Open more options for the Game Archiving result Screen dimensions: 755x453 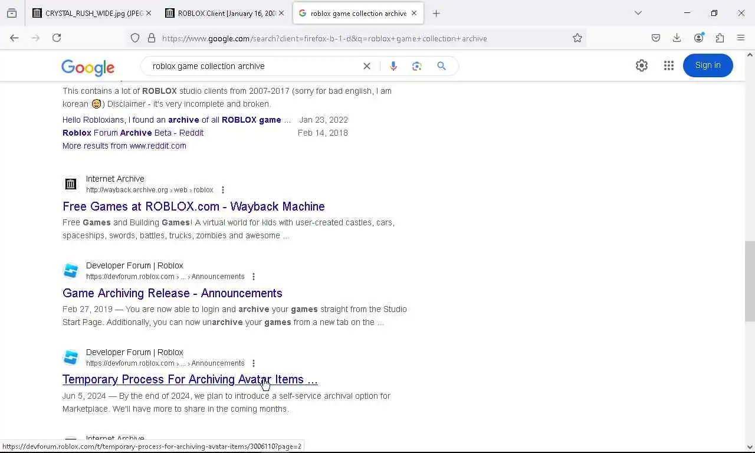click(x=254, y=277)
